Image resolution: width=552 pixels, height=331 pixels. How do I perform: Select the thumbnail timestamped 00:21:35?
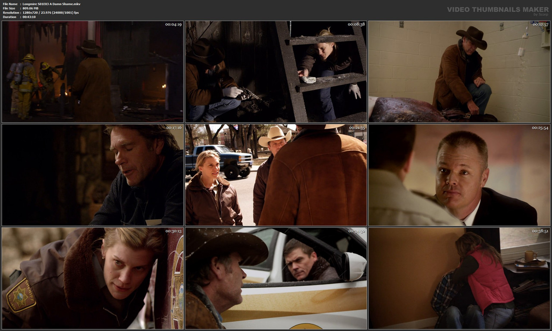pyautogui.click(x=276, y=175)
